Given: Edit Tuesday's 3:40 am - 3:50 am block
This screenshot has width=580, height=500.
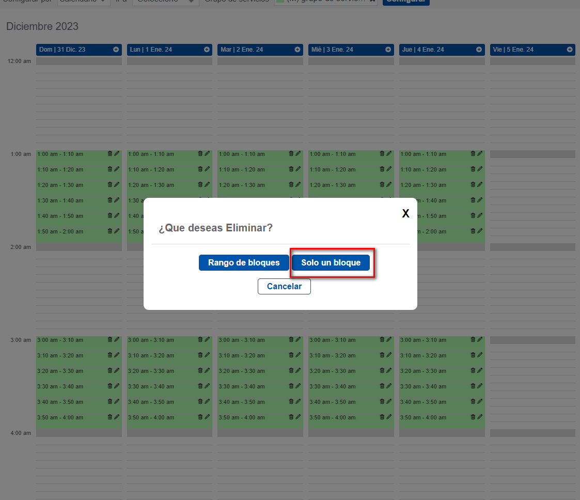Looking at the screenshot, I should 298,402.
